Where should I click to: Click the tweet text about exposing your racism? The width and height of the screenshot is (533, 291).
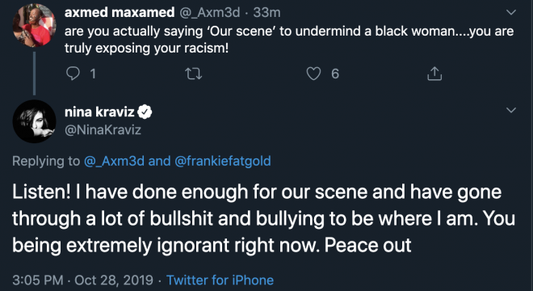pos(289,40)
